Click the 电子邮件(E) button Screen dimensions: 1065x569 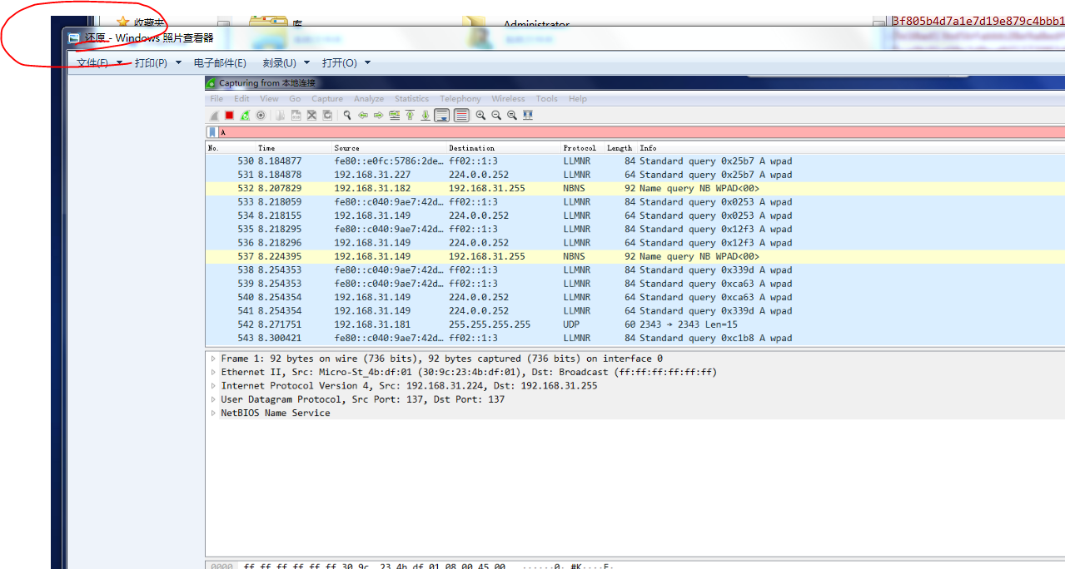tap(220, 63)
